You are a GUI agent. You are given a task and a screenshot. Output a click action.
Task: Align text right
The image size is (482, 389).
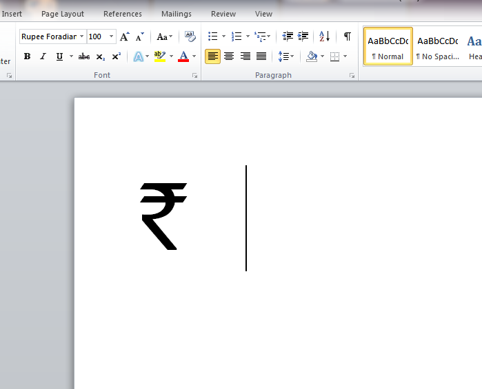(x=245, y=56)
